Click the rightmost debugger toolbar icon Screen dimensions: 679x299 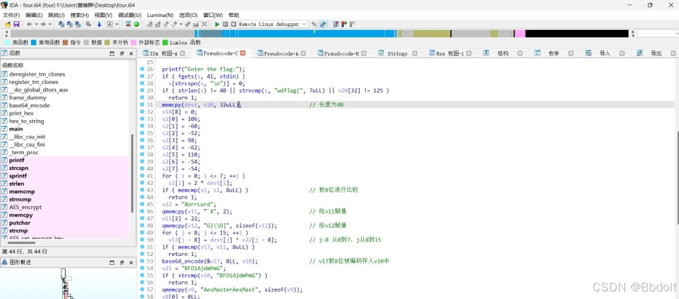click(x=353, y=25)
